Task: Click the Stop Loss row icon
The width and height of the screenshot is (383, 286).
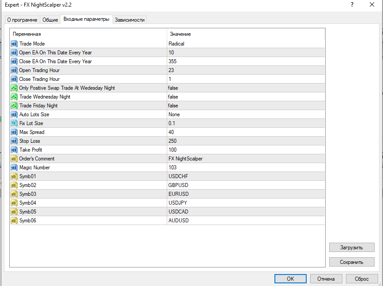Action: pyautogui.click(x=14, y=141)
